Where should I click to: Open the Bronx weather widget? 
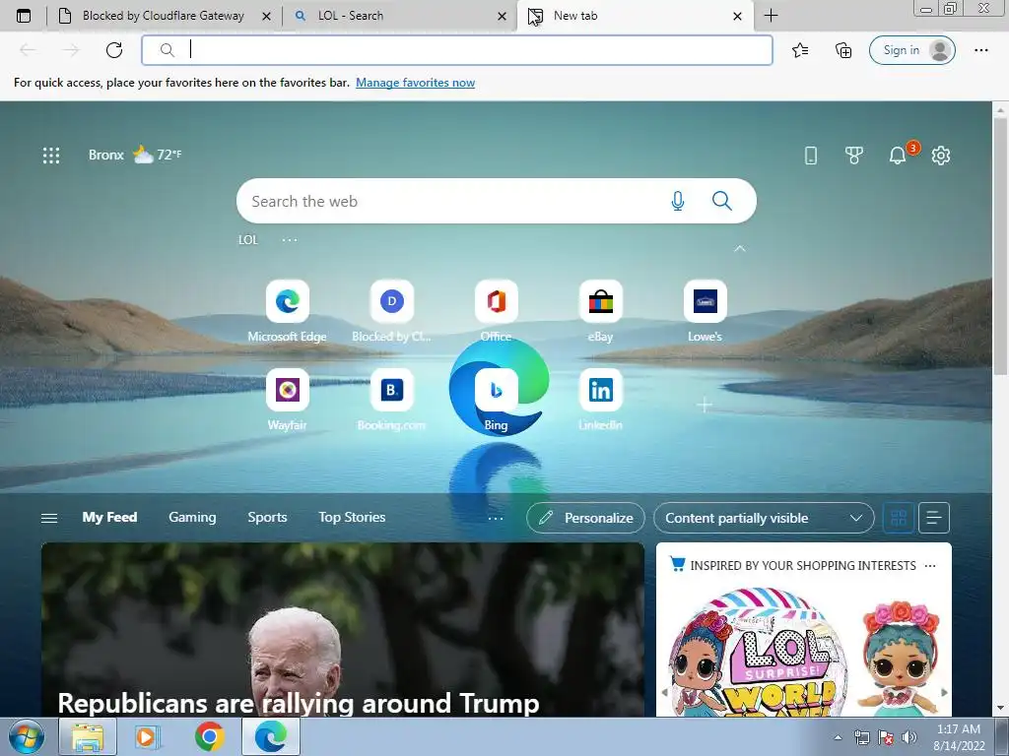(135, 155)
